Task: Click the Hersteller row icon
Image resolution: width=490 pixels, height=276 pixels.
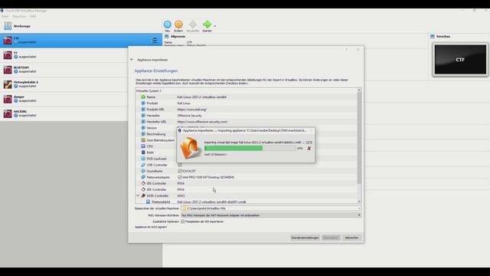Action: coord(143,116)
